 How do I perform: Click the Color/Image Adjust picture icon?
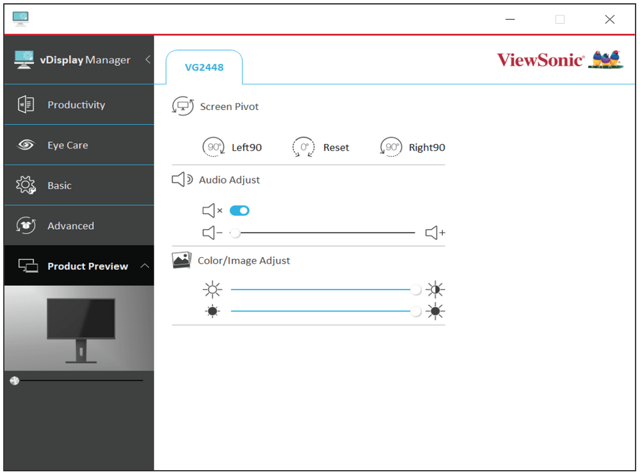[x=182, y=260]
